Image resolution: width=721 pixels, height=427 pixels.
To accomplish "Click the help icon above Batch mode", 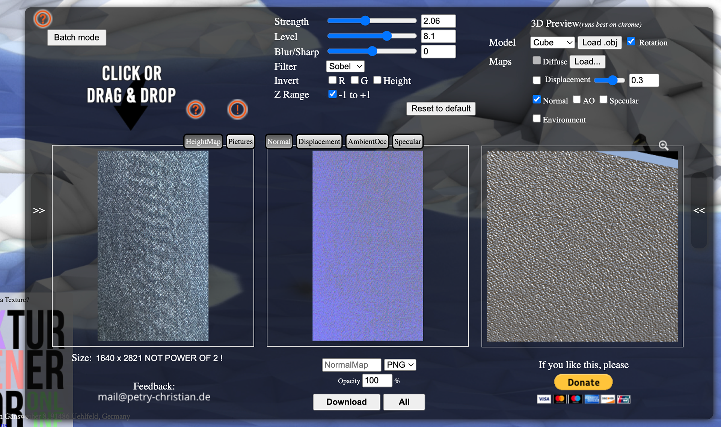I will 42,18.
